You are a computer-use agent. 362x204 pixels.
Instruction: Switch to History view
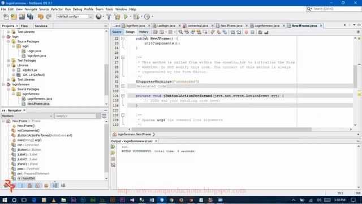click(143, 32)
